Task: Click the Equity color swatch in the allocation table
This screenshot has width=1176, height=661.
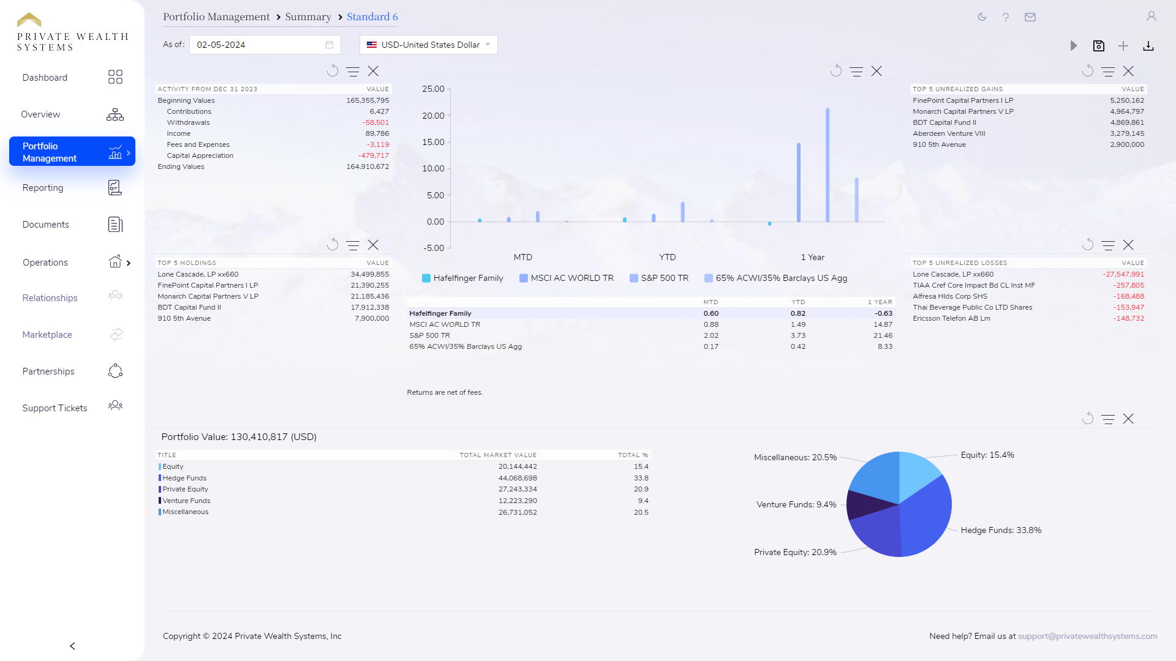Action: [x=159, y=466]
